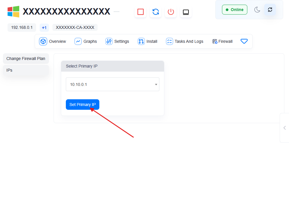The width and height of the screenshot is (289, 207).
Task: Click the red stop server icon
Action: (x=140, y=12)
